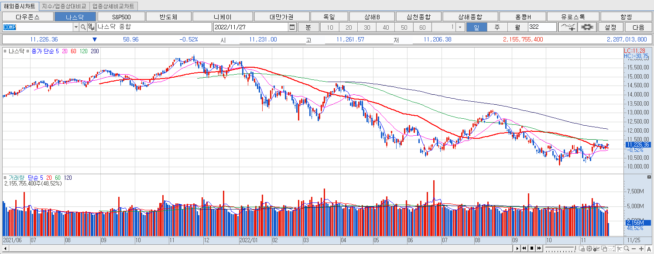Click the magnifier zoom icon in bottom toolbar
Image resolution: width=654 pixels, height=254 pixels.
[627, 249]
